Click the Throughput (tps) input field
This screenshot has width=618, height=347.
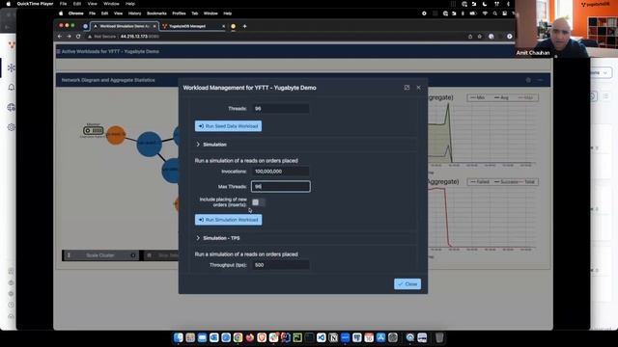[x=280, y=265]
